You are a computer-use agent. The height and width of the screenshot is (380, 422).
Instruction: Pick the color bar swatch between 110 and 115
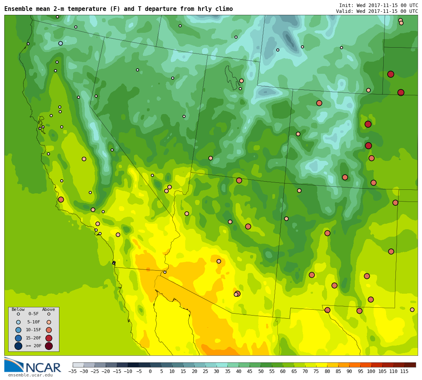tap(399, 365)
